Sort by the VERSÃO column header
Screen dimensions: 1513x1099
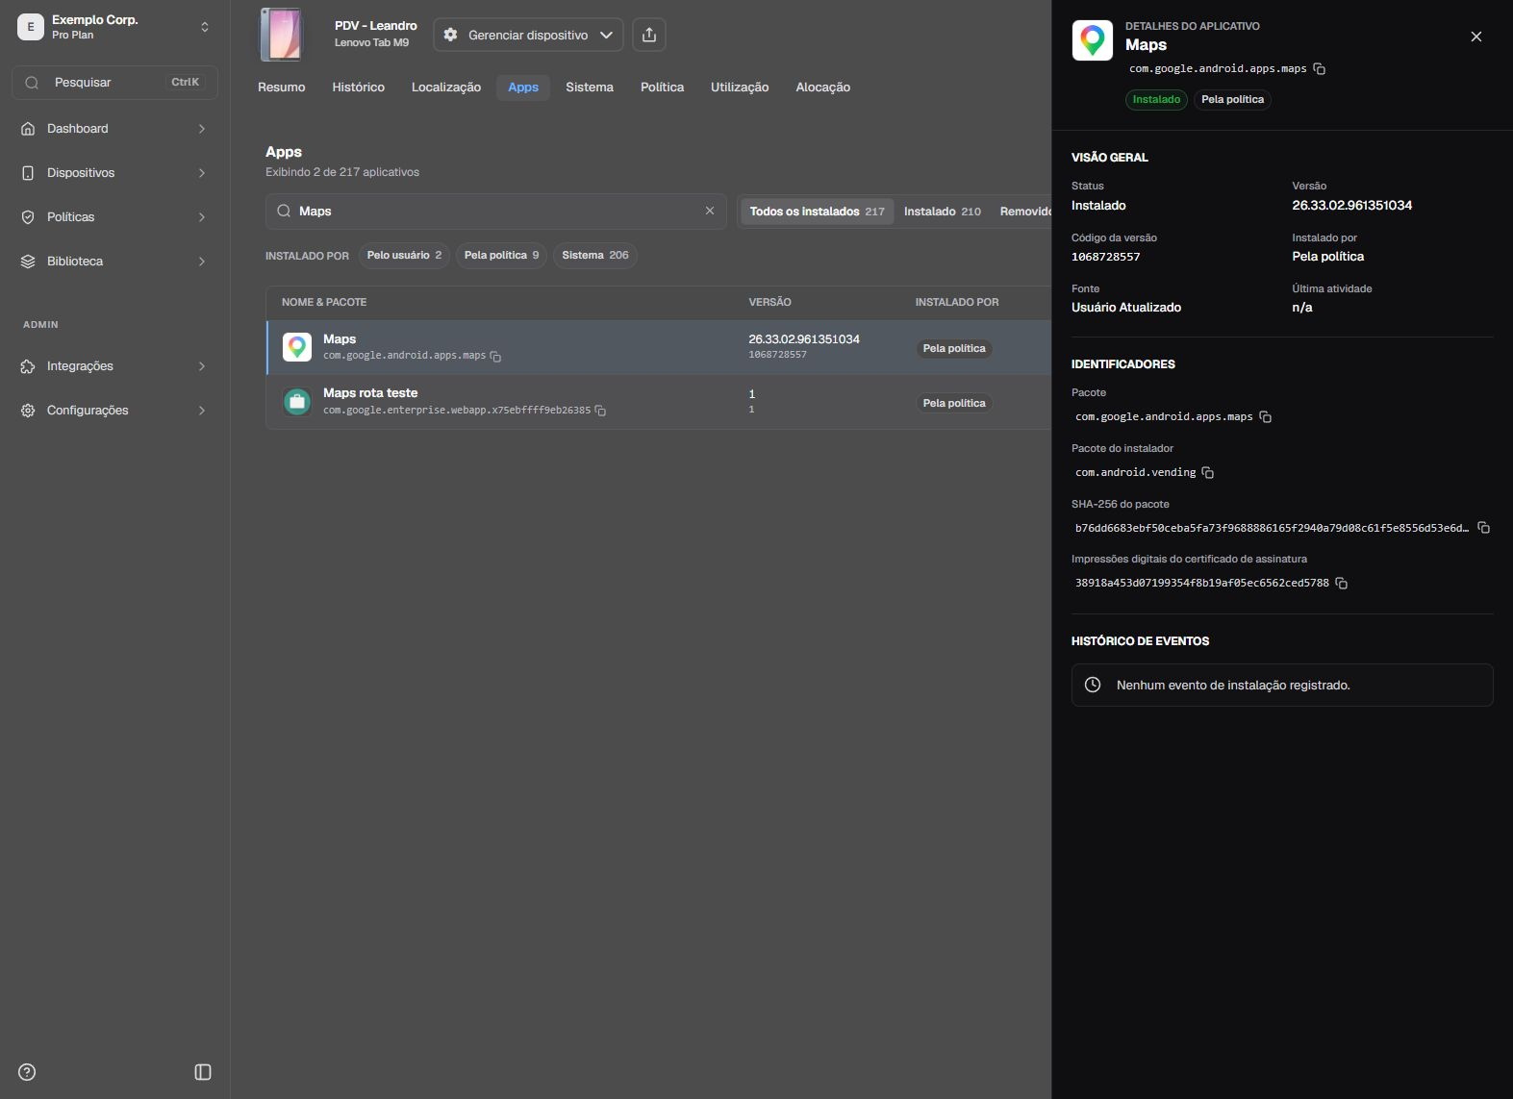click(770, 302)
